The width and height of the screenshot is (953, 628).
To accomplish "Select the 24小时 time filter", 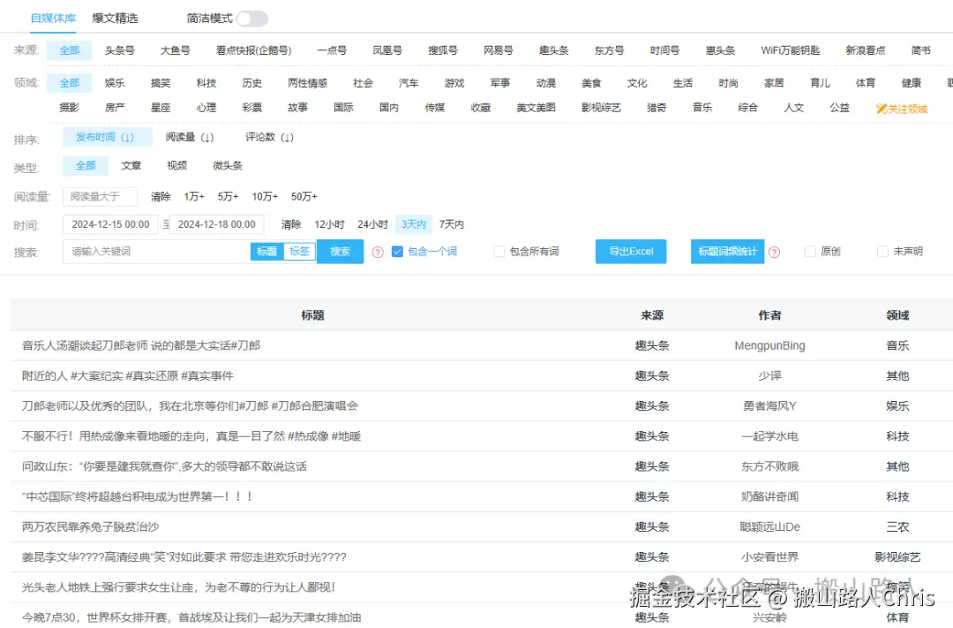I will (x=372, y=223).
